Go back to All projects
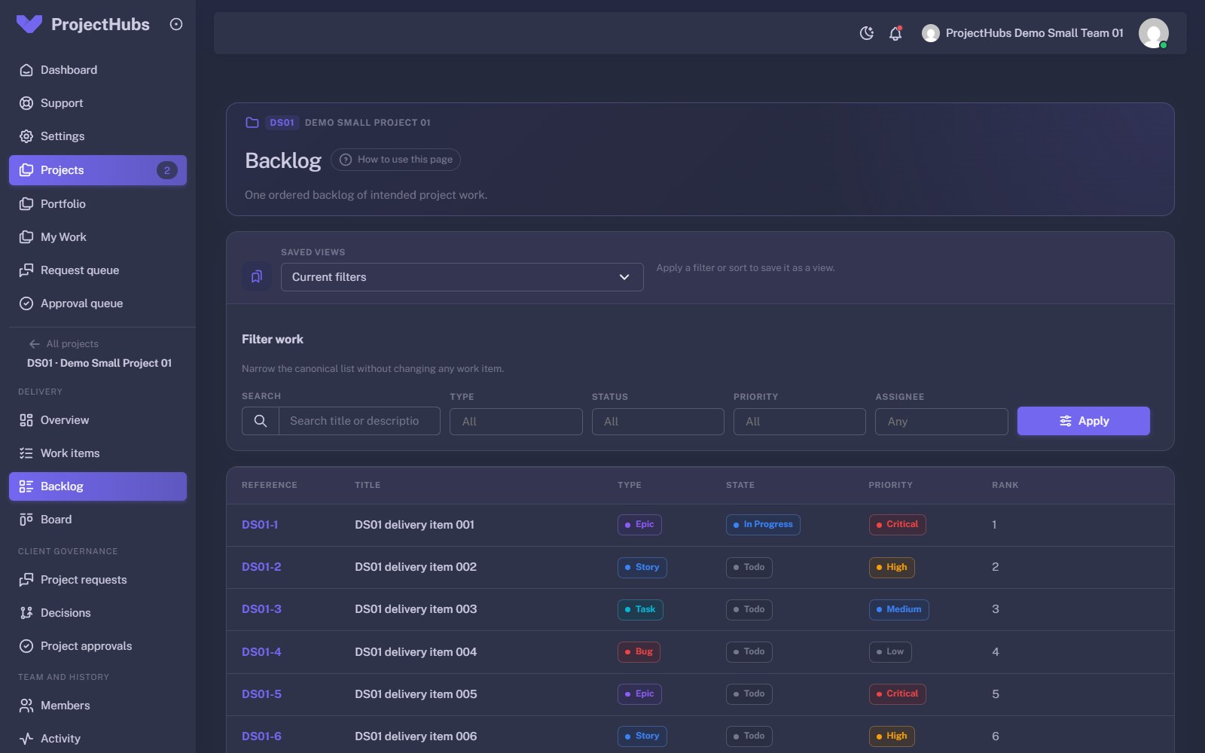This screenshot has width=1205, height=753. click(x=64, y=343)
